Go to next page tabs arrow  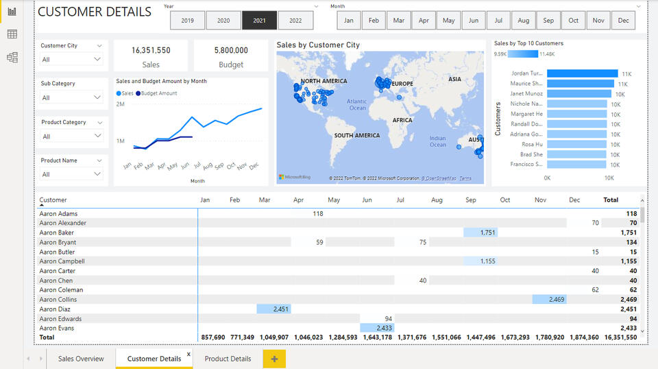40,359
